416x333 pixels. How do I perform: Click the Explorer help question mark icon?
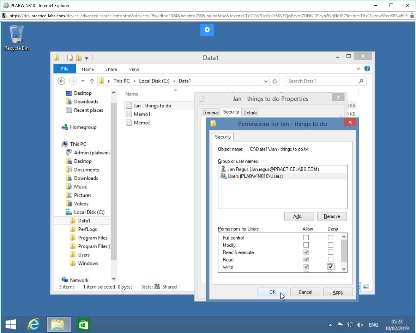point(367,69)
